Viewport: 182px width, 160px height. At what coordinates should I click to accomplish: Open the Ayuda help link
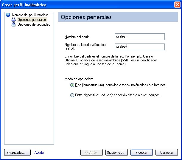(x=39, y=153)
